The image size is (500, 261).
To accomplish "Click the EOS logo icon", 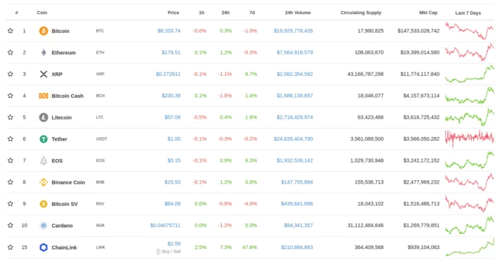I will [x=44, y=160].
